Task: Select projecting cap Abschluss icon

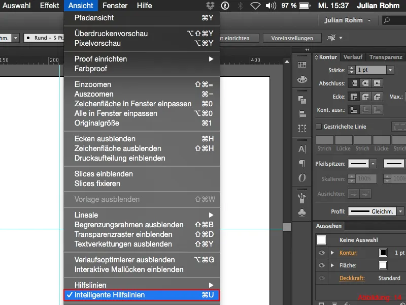Action: pyautogui.click(x=377, y=83)
